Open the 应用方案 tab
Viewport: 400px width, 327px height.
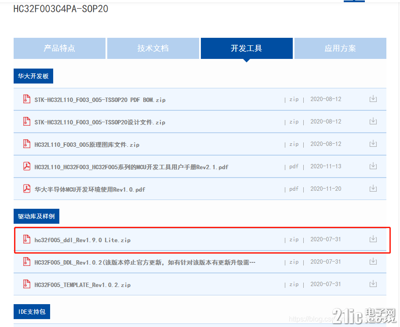click(x=340, y=48)
